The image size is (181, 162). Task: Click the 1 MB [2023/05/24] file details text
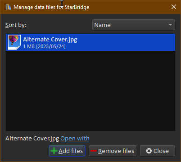click(x=44, y=46)
